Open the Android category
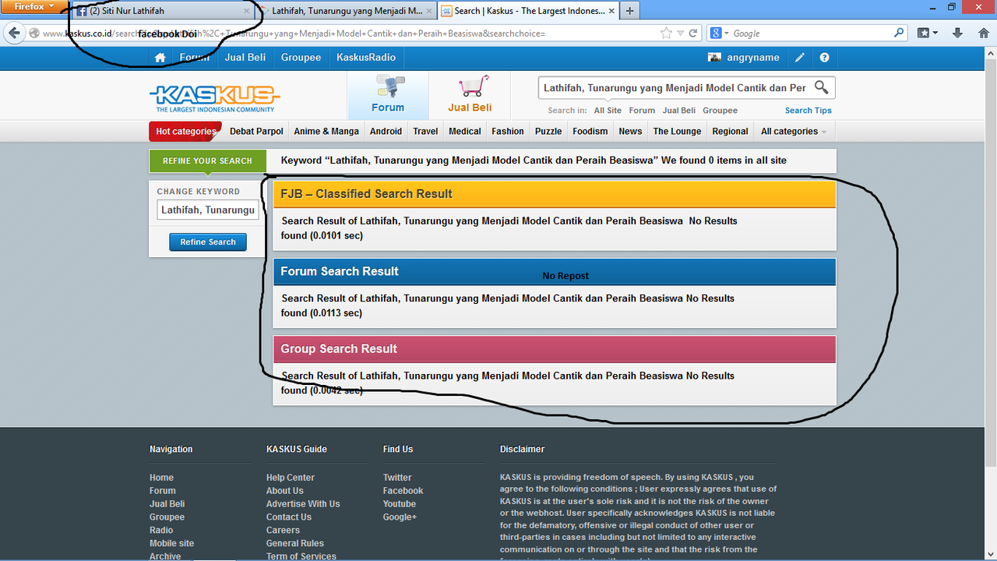The image size is (997, 561). 386,132
